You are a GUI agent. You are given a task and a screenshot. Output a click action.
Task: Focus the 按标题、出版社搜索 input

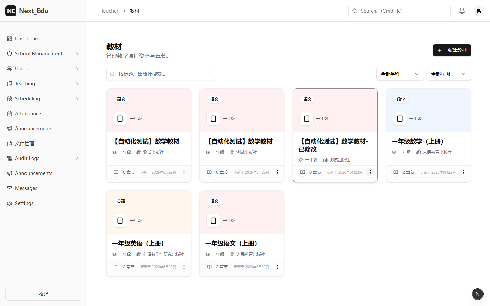161,74
